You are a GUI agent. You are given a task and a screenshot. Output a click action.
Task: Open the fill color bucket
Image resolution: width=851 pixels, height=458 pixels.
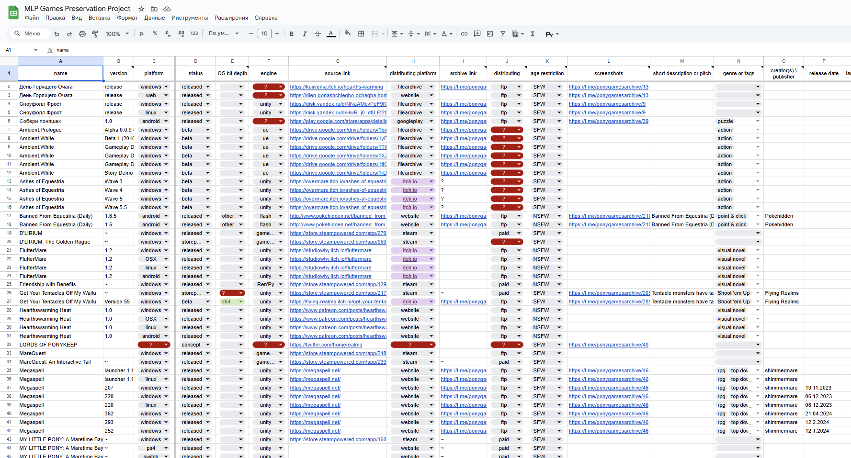[348, 34]
